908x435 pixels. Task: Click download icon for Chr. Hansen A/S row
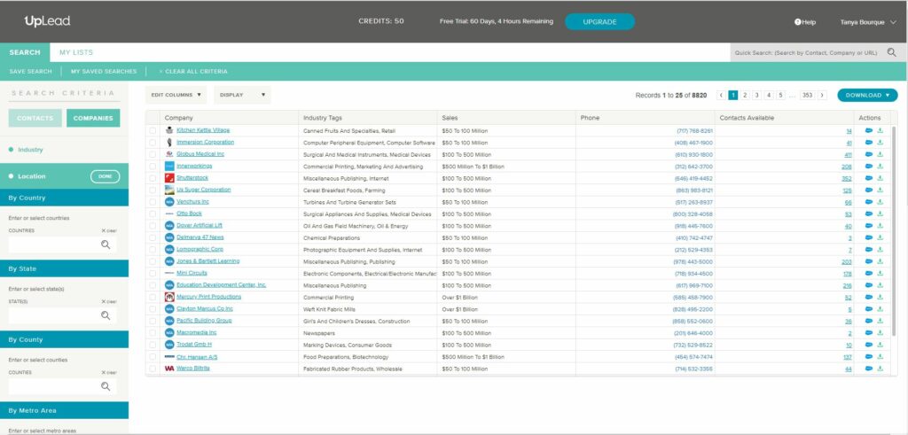point(881,357)
